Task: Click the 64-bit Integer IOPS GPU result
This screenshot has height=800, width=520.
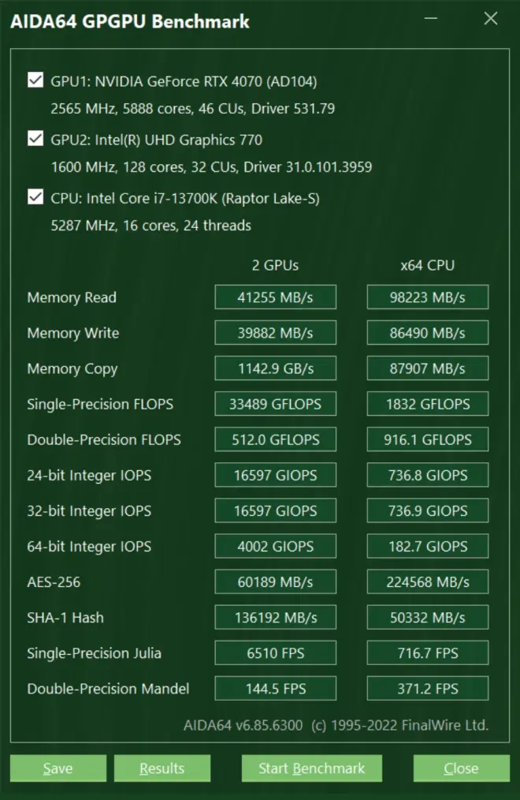Action: click(x=275, y=547)
